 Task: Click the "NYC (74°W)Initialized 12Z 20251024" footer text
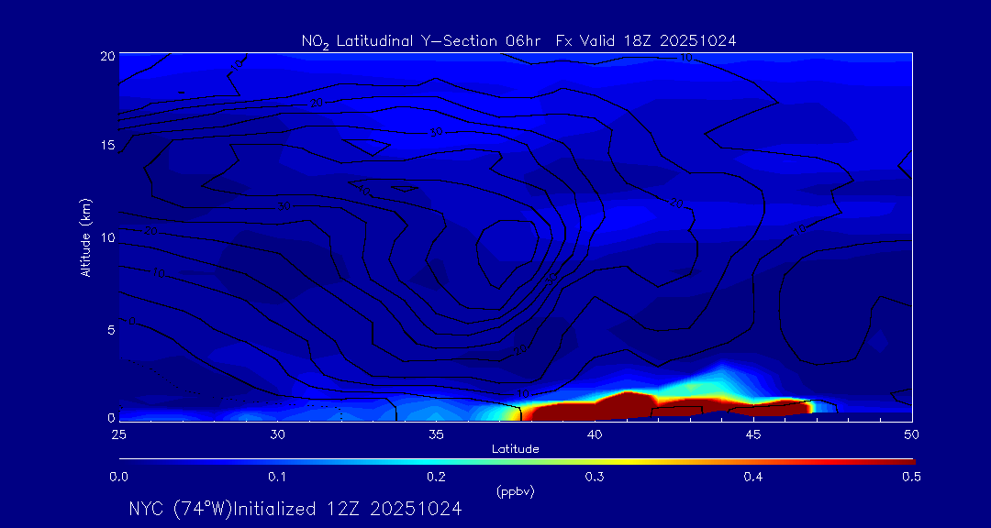pyautogui.click(x=295, y=509)
